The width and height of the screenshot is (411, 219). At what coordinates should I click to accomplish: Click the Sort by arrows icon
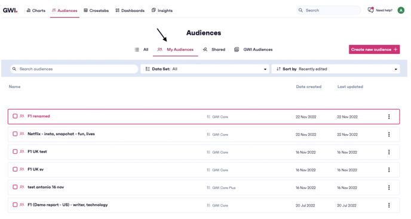[278, 69]
